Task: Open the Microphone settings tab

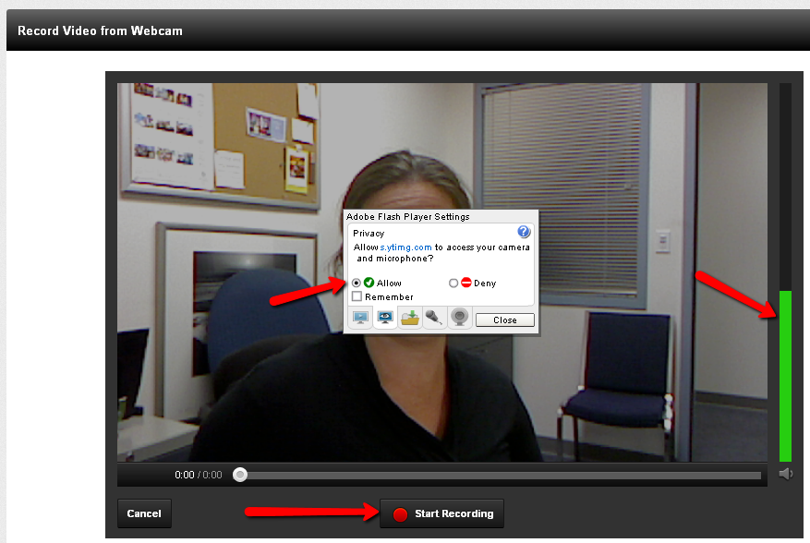Action: tap(434, 318)
